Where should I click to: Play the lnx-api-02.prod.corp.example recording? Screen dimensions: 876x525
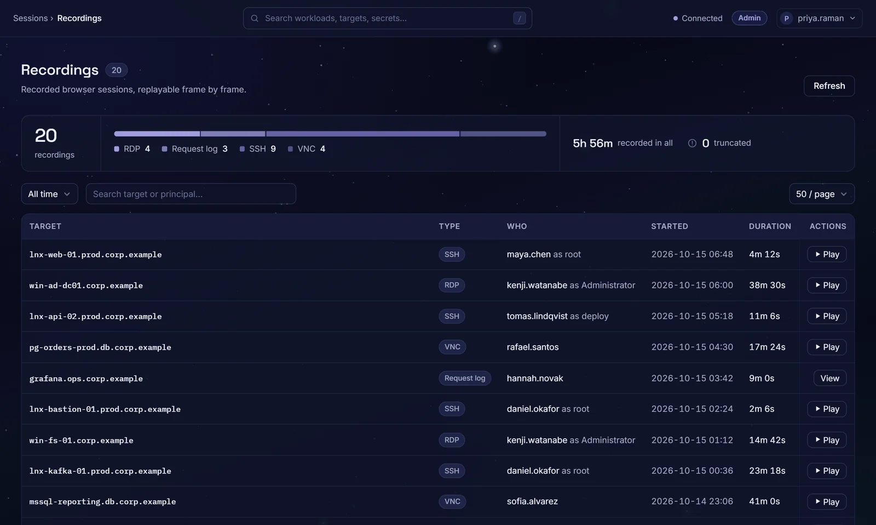pyautogui.click(x=827, y=316)
